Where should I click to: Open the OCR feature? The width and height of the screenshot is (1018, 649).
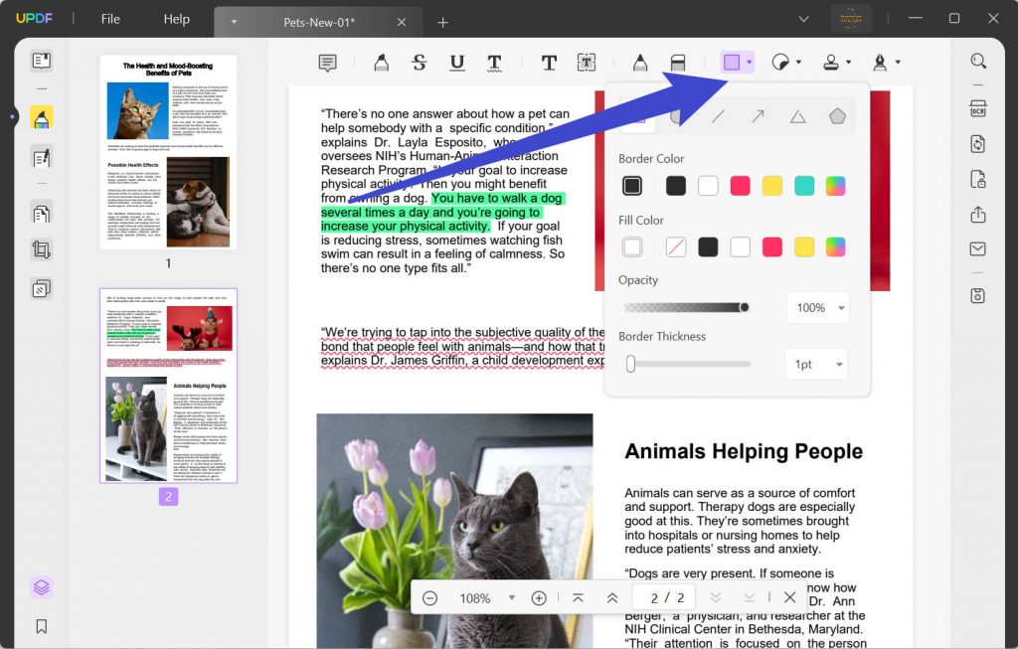977,109
